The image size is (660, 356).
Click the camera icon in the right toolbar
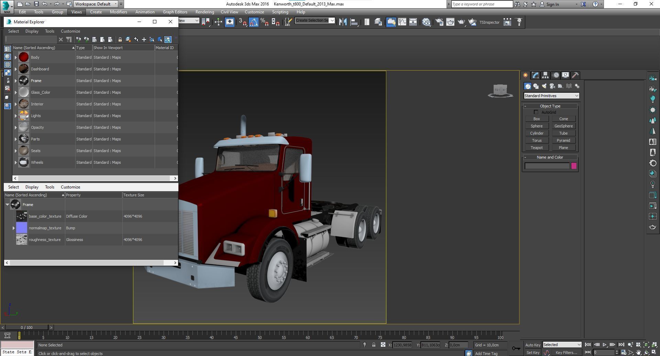[x=652, y=78]
